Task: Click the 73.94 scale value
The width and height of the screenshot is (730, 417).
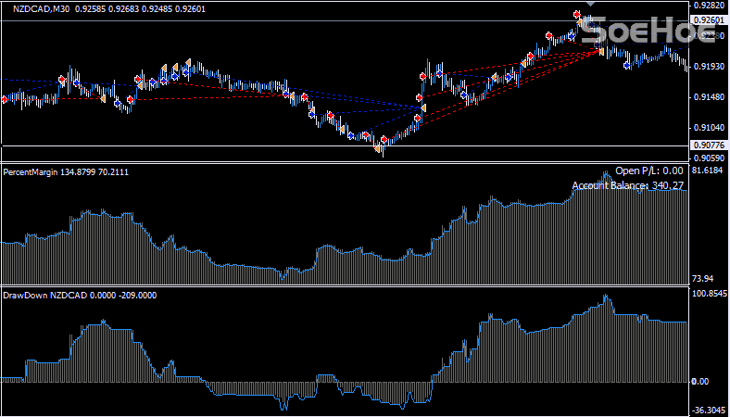Action: coord(704,279)
